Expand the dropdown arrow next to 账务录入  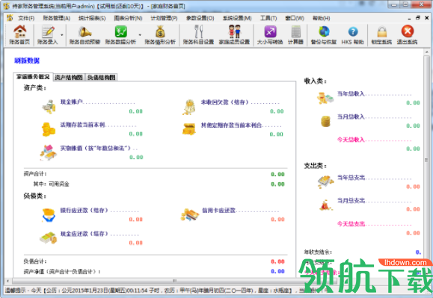point(61,35)
